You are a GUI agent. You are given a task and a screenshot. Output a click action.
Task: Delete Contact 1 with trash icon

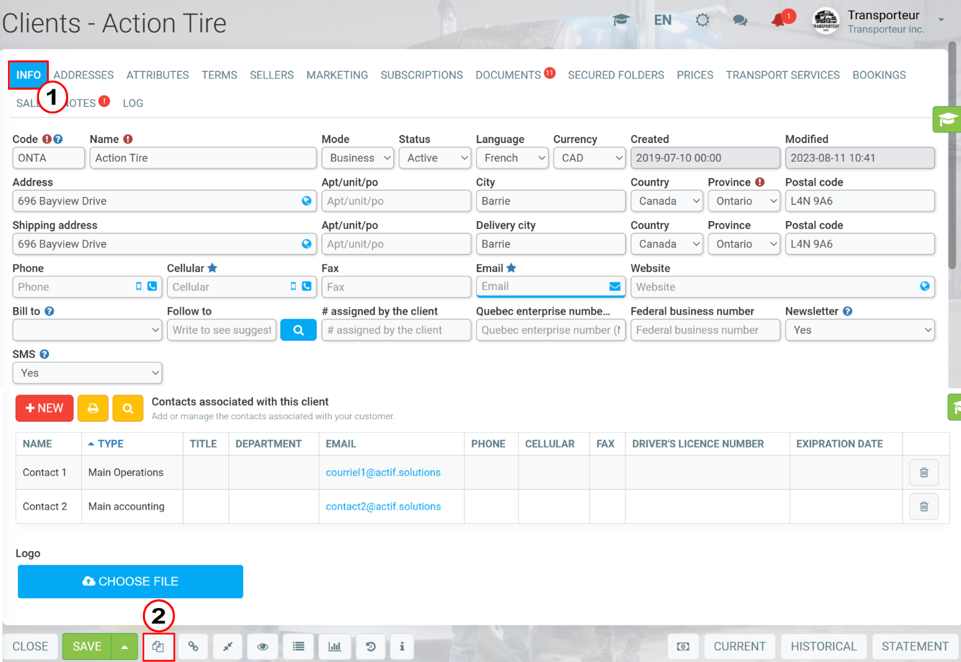point(924,473)
